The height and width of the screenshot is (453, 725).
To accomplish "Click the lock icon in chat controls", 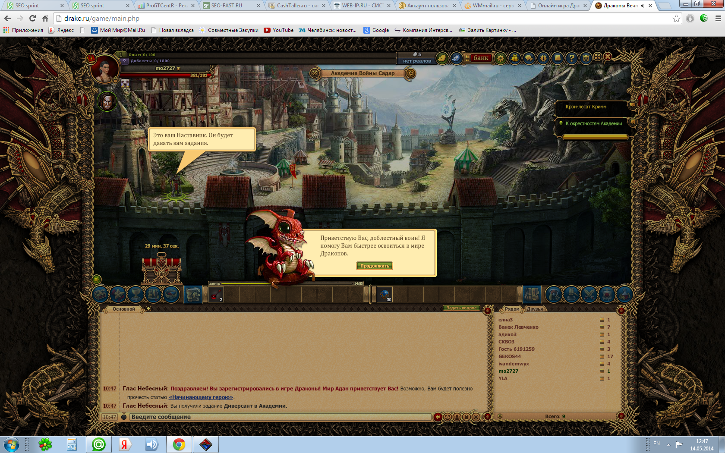I will coord(467,417).
